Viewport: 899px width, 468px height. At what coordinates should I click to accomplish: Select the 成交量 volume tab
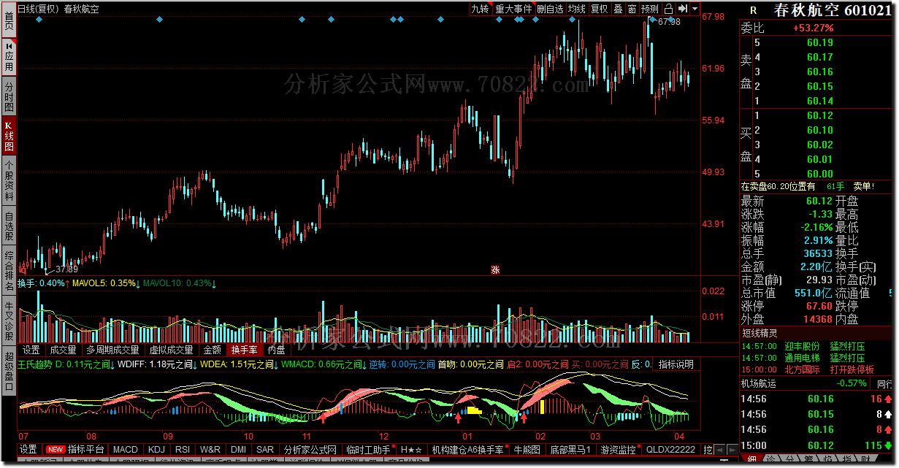click(x=63, y=350)
